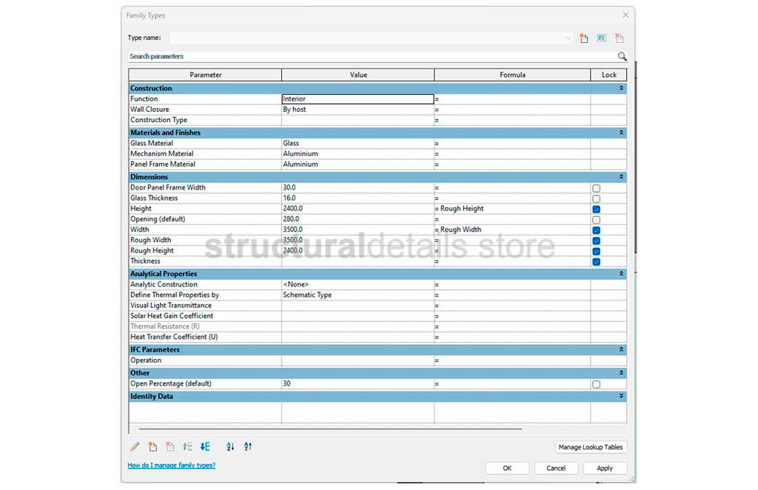Sort parameters in descending order

coord(248,446)
